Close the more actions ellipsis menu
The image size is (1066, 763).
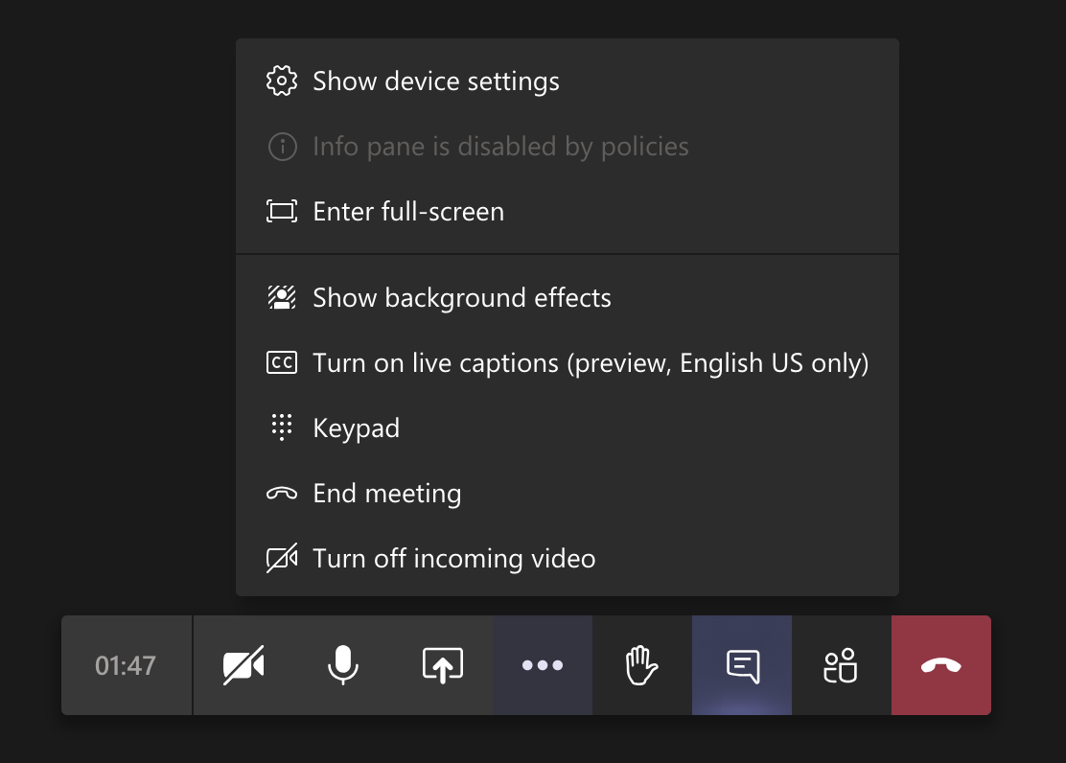pos(543,665)
